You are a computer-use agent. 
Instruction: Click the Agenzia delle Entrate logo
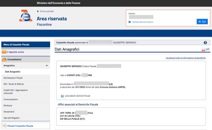[x=26, y=16]
